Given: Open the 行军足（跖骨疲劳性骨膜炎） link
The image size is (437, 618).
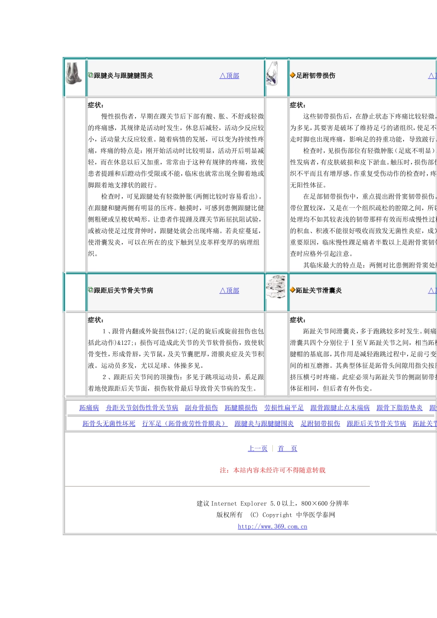Looking at the screenshot, I should 185,424.
